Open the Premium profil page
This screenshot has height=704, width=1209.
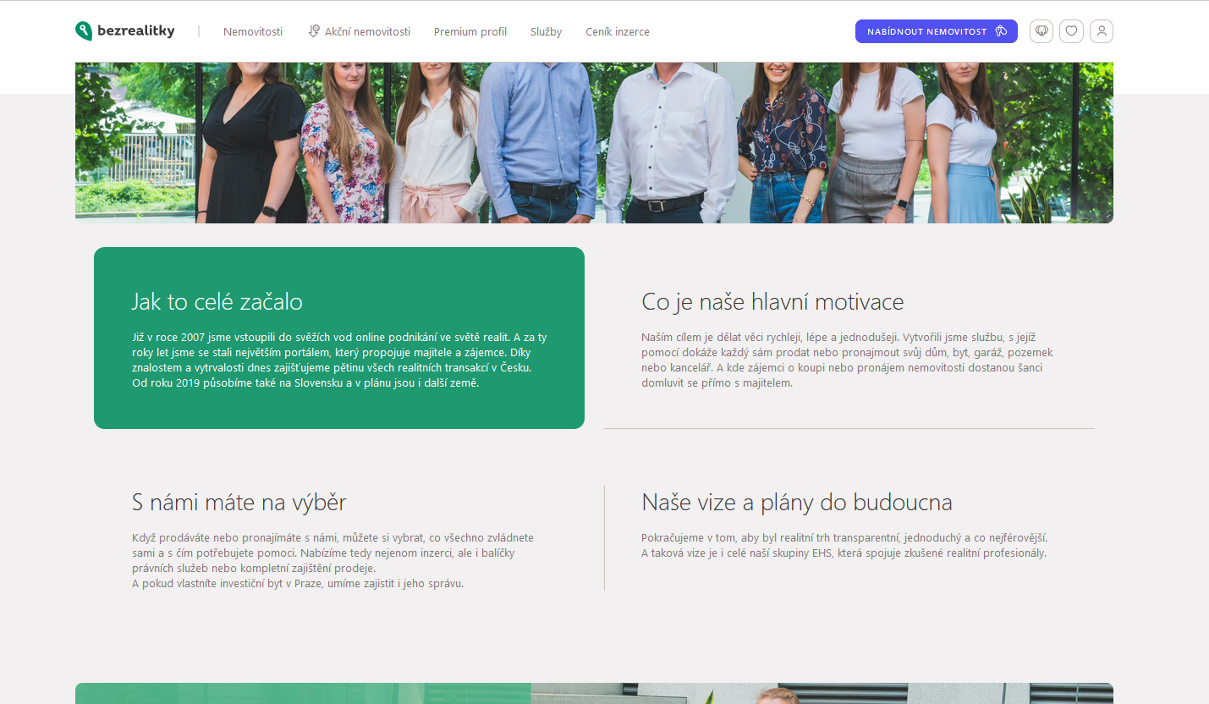(x=470, y=31)
